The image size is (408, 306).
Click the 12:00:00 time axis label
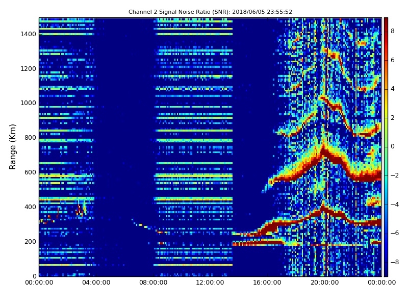[210, 283]
